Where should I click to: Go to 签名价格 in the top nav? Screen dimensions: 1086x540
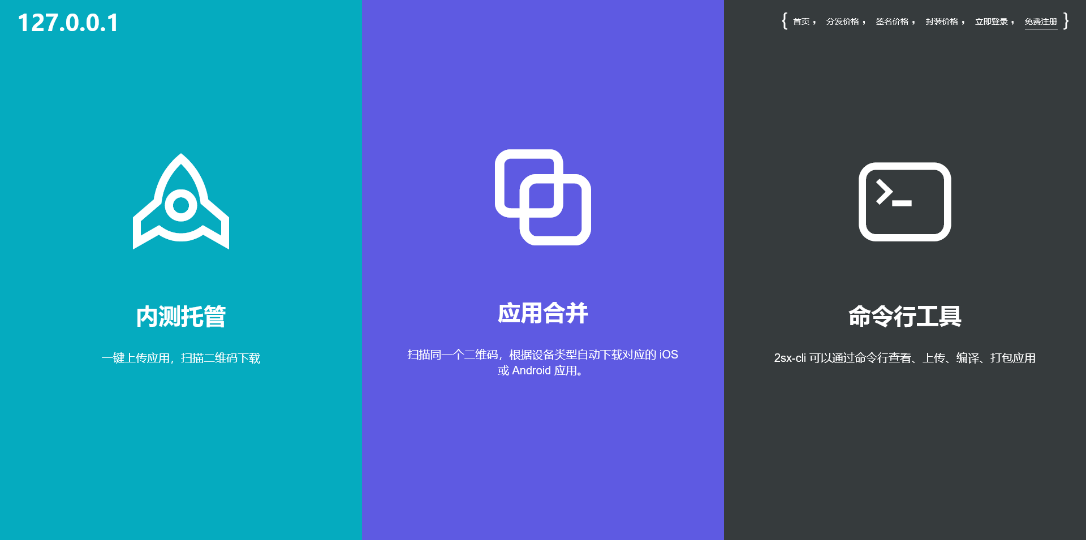pyautogui.click(x=892, y=21)
